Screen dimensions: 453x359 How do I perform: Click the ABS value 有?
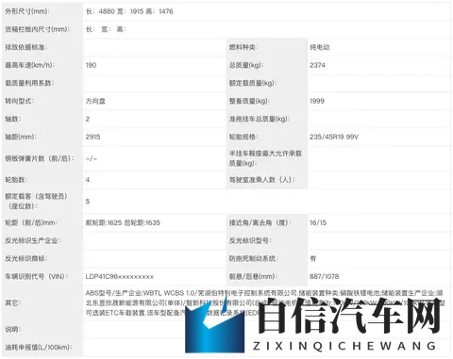313,259
